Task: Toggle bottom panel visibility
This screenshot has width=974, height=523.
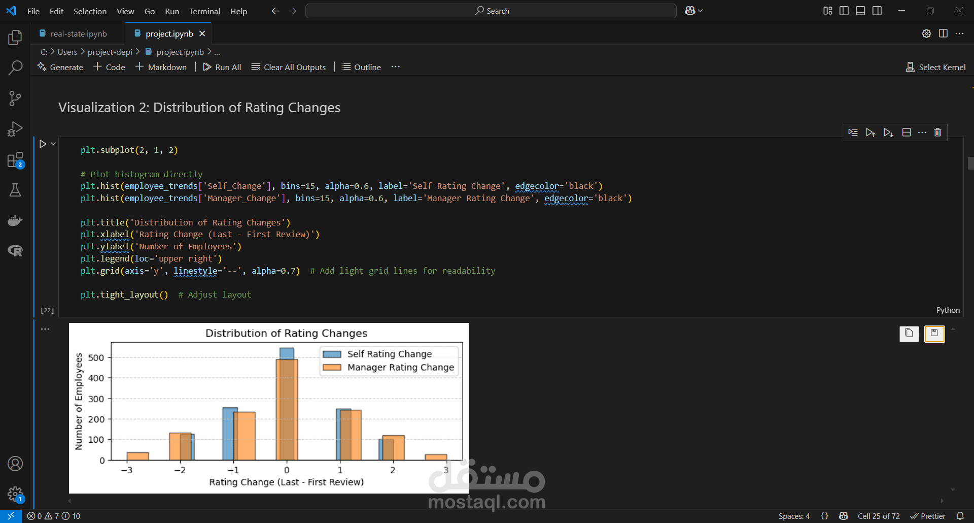Action: 860,11
